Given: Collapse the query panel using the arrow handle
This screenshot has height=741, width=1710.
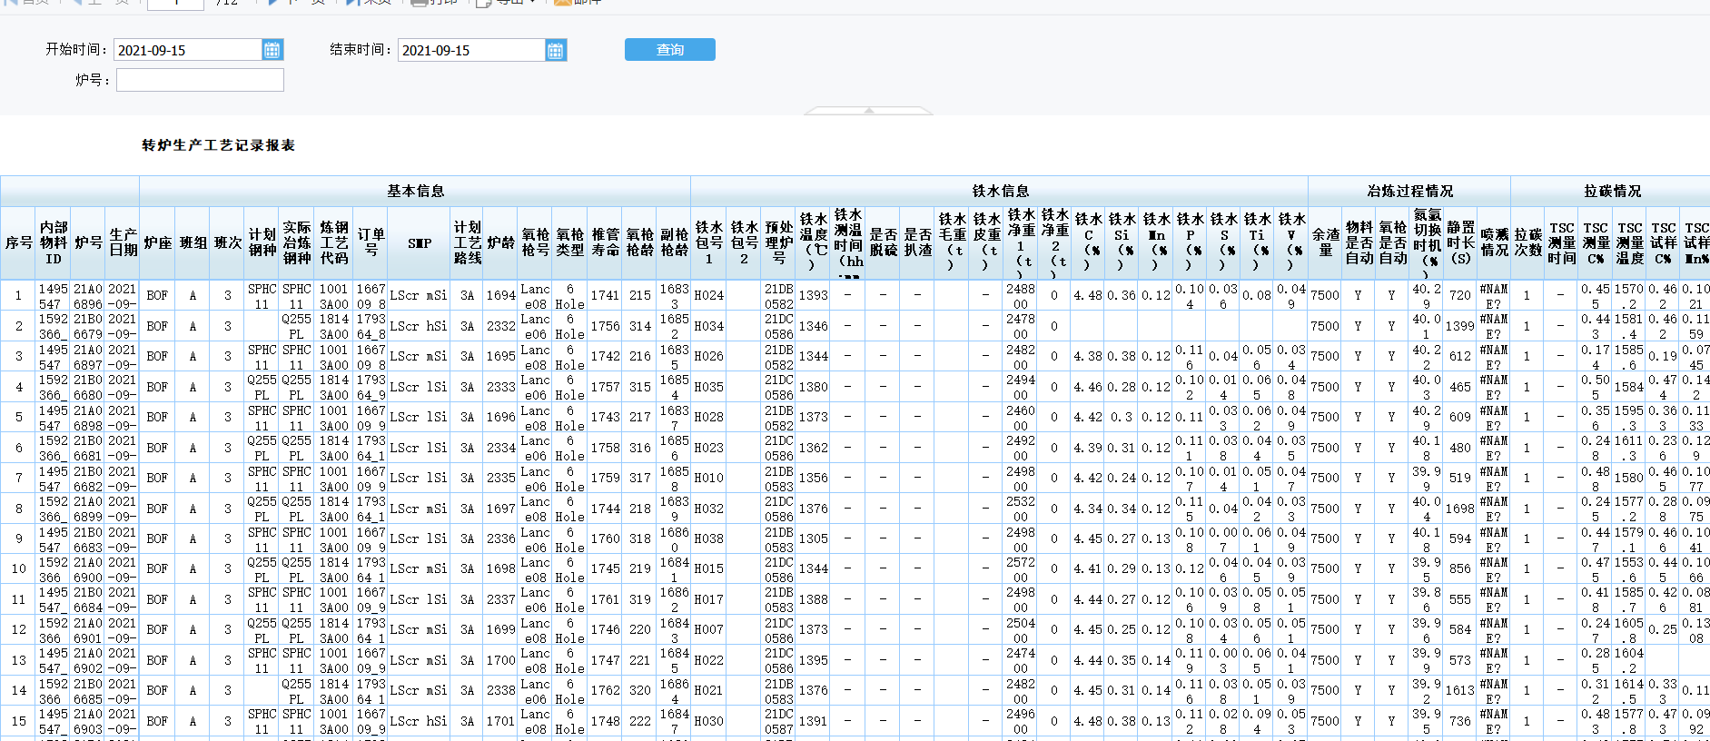Looking at the screenshot, I should [869, 111].
